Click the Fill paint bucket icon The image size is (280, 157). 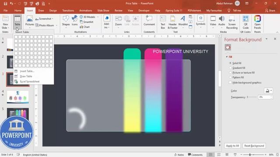point(228,48)
